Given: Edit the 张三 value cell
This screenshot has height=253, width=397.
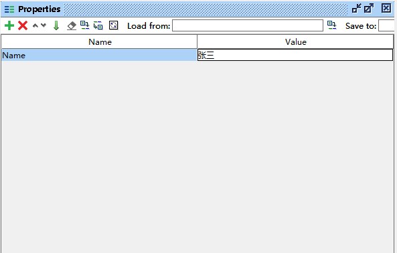Looking at the screenshot, I should point(295,55).
